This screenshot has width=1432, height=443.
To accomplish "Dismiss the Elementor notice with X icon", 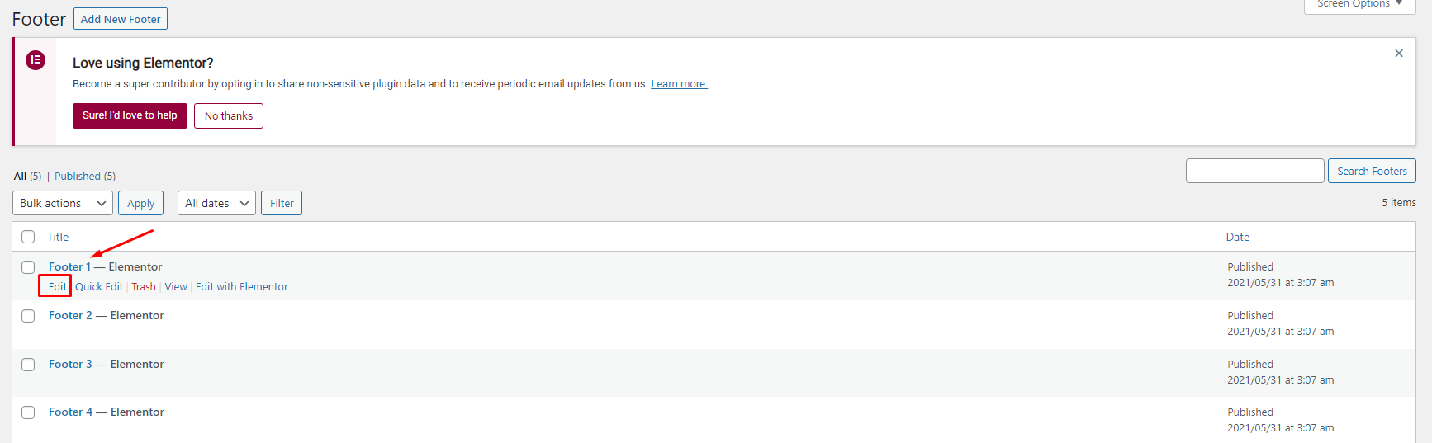I will click(1399, 54).
